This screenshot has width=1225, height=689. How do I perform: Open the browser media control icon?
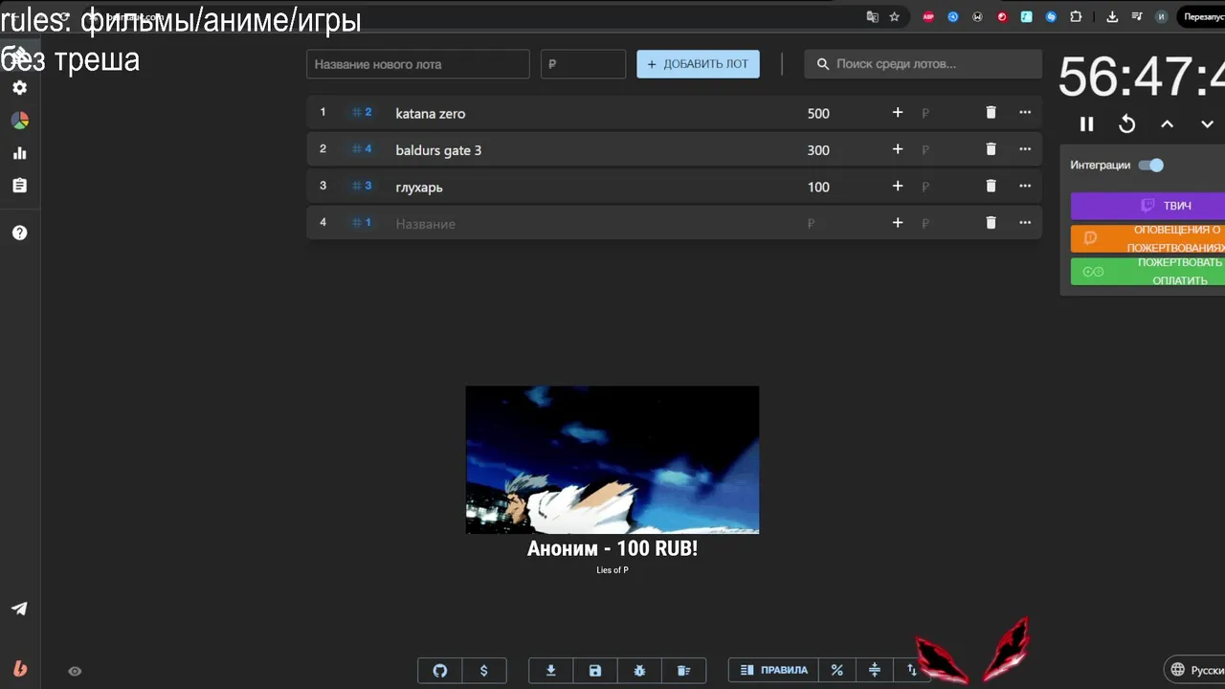tap(1136, 16)
